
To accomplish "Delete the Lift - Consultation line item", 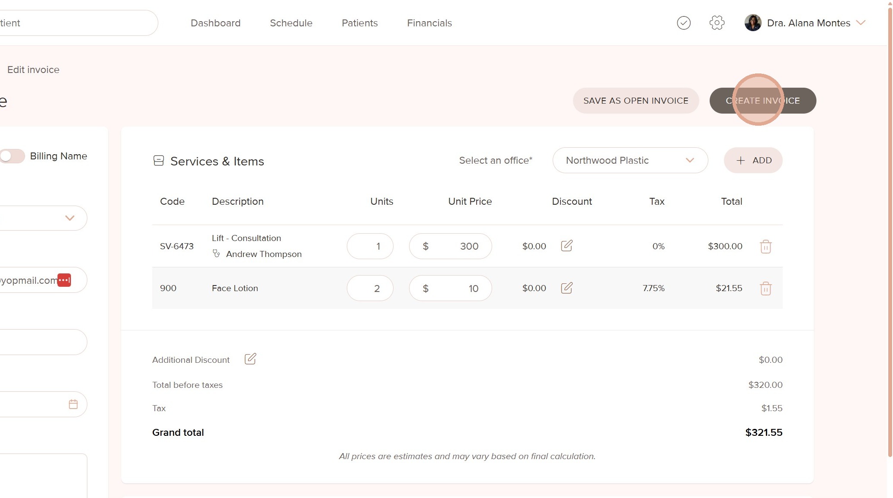I will click(765, 246).
